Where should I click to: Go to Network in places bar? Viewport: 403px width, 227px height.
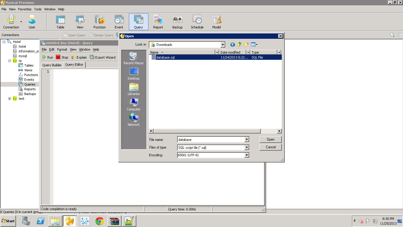(x=134, y=120)
